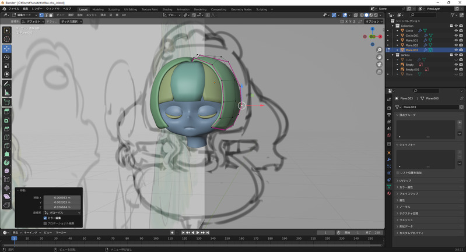Hide Plane.002 with its eye icon

pos(455,45)
